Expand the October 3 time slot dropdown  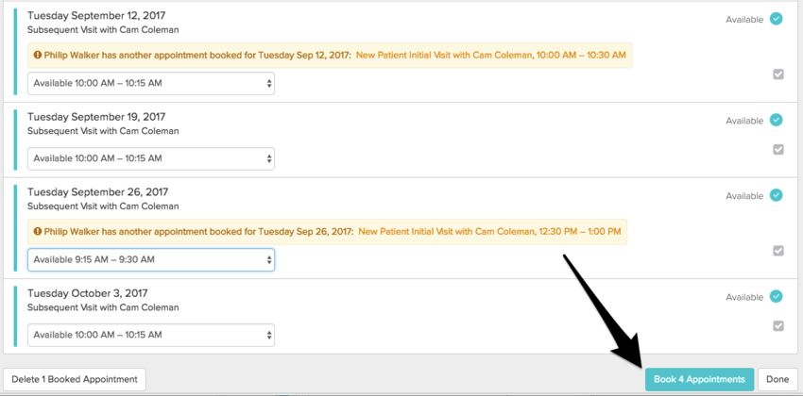pos(151,335)
